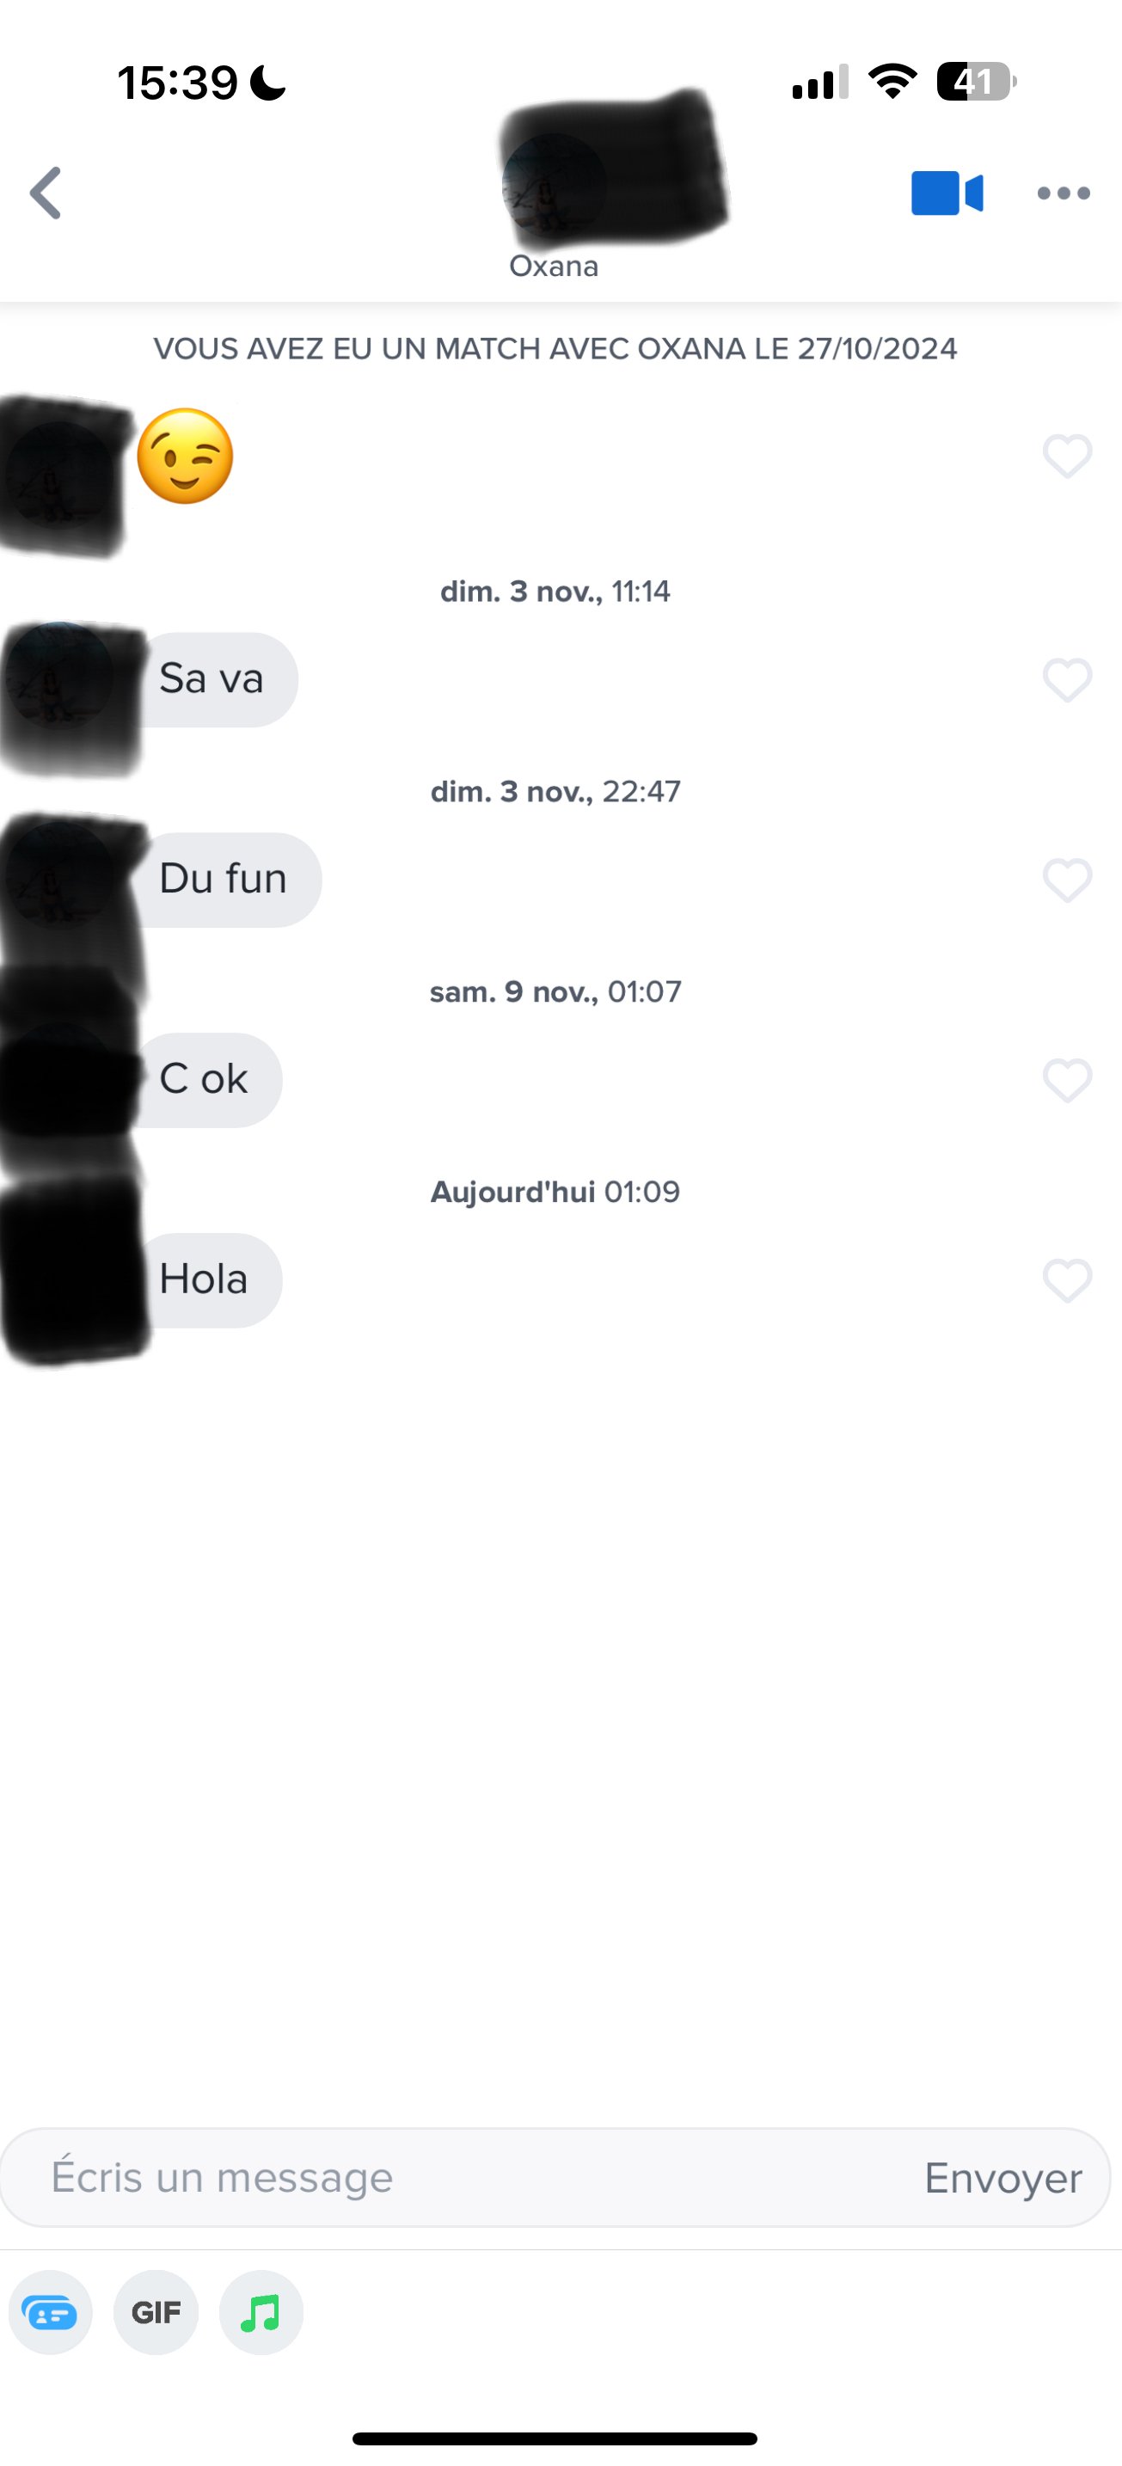Open the question prompts icon
The height and width of the screenshot is (2466, 1122).
pyautogui.click(x=51, y=2313)
